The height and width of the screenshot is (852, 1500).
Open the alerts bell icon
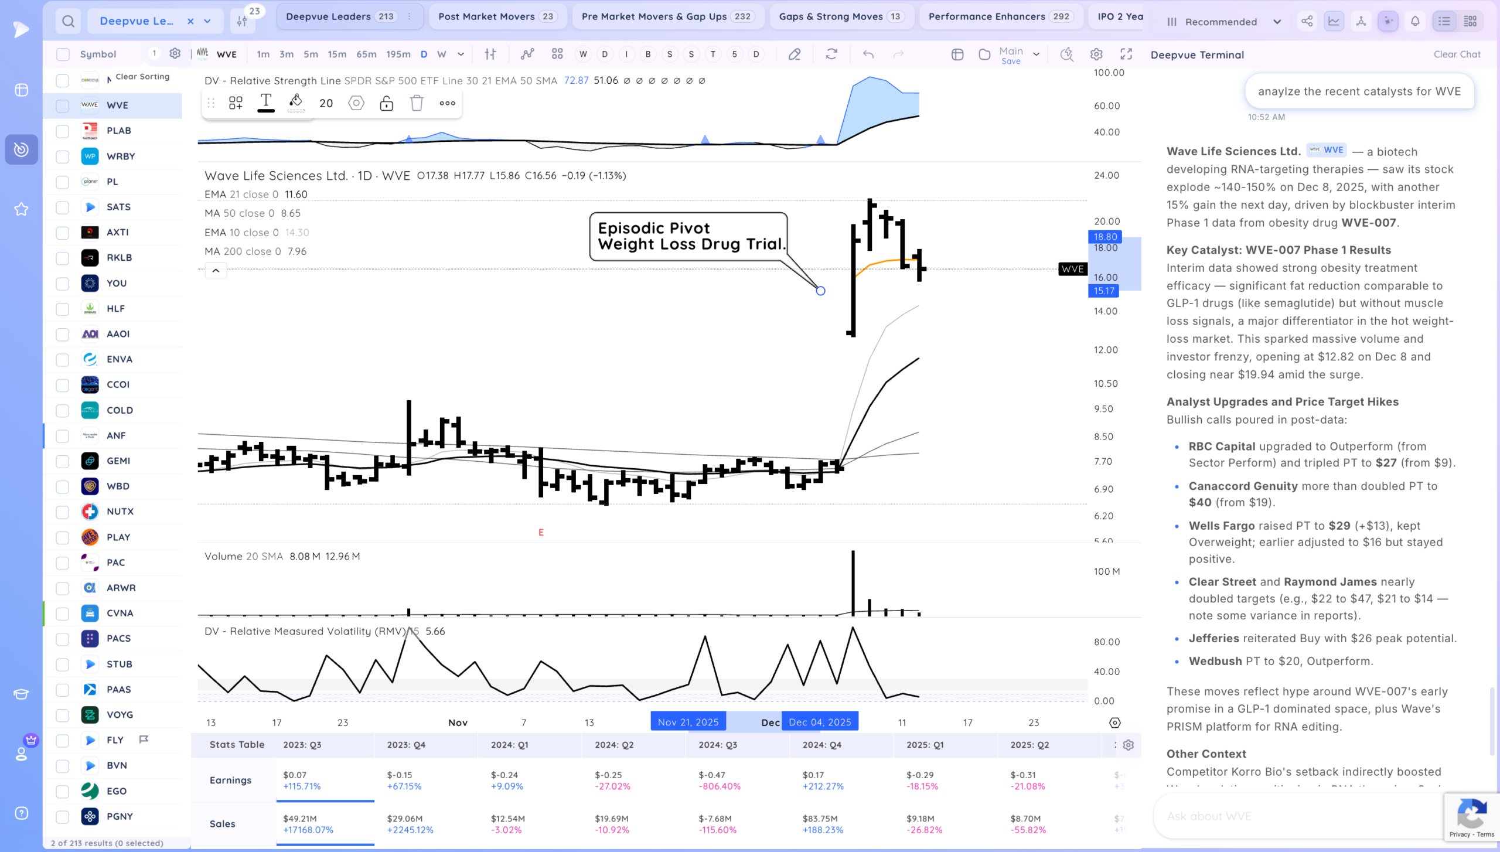1415,22
